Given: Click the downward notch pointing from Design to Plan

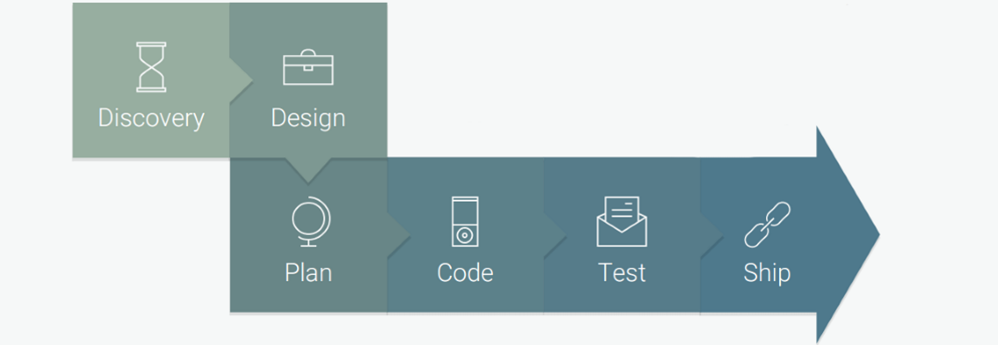Looking at the screenshot, I should pyautogui.click(x=308, y=170).
